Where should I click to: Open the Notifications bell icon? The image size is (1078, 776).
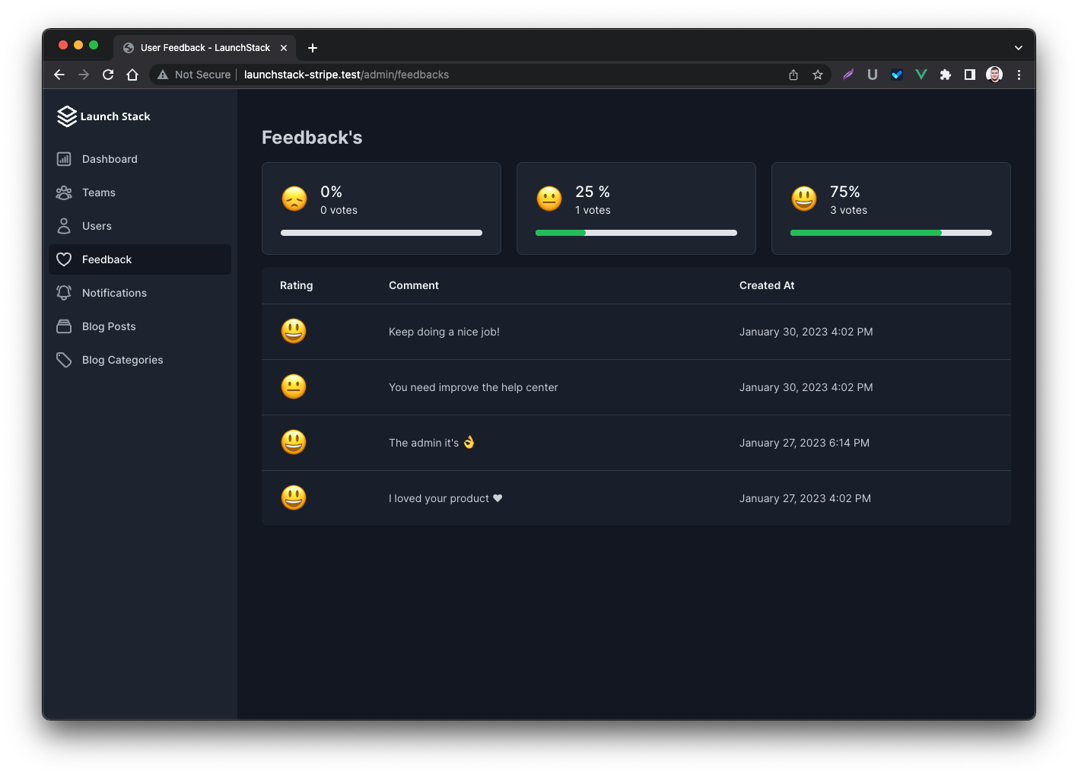point(64,293)
